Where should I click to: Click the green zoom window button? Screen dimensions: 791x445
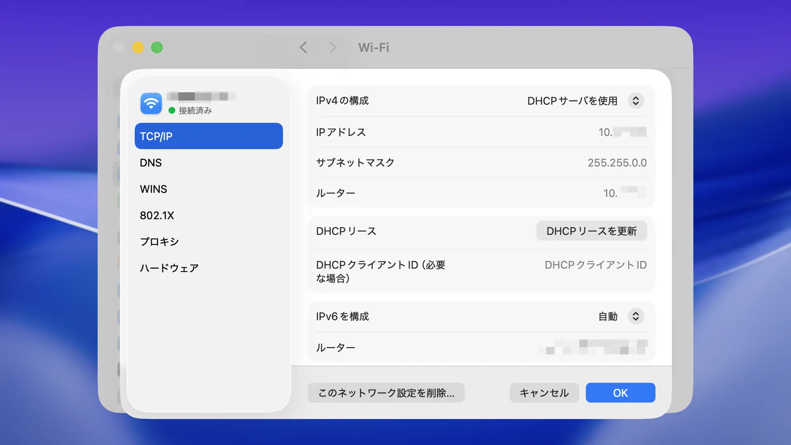(157, 47)
